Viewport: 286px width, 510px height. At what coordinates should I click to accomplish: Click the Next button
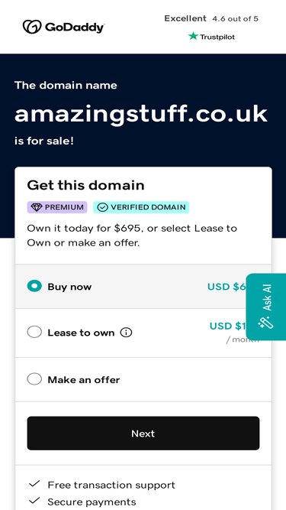[143, 434]
